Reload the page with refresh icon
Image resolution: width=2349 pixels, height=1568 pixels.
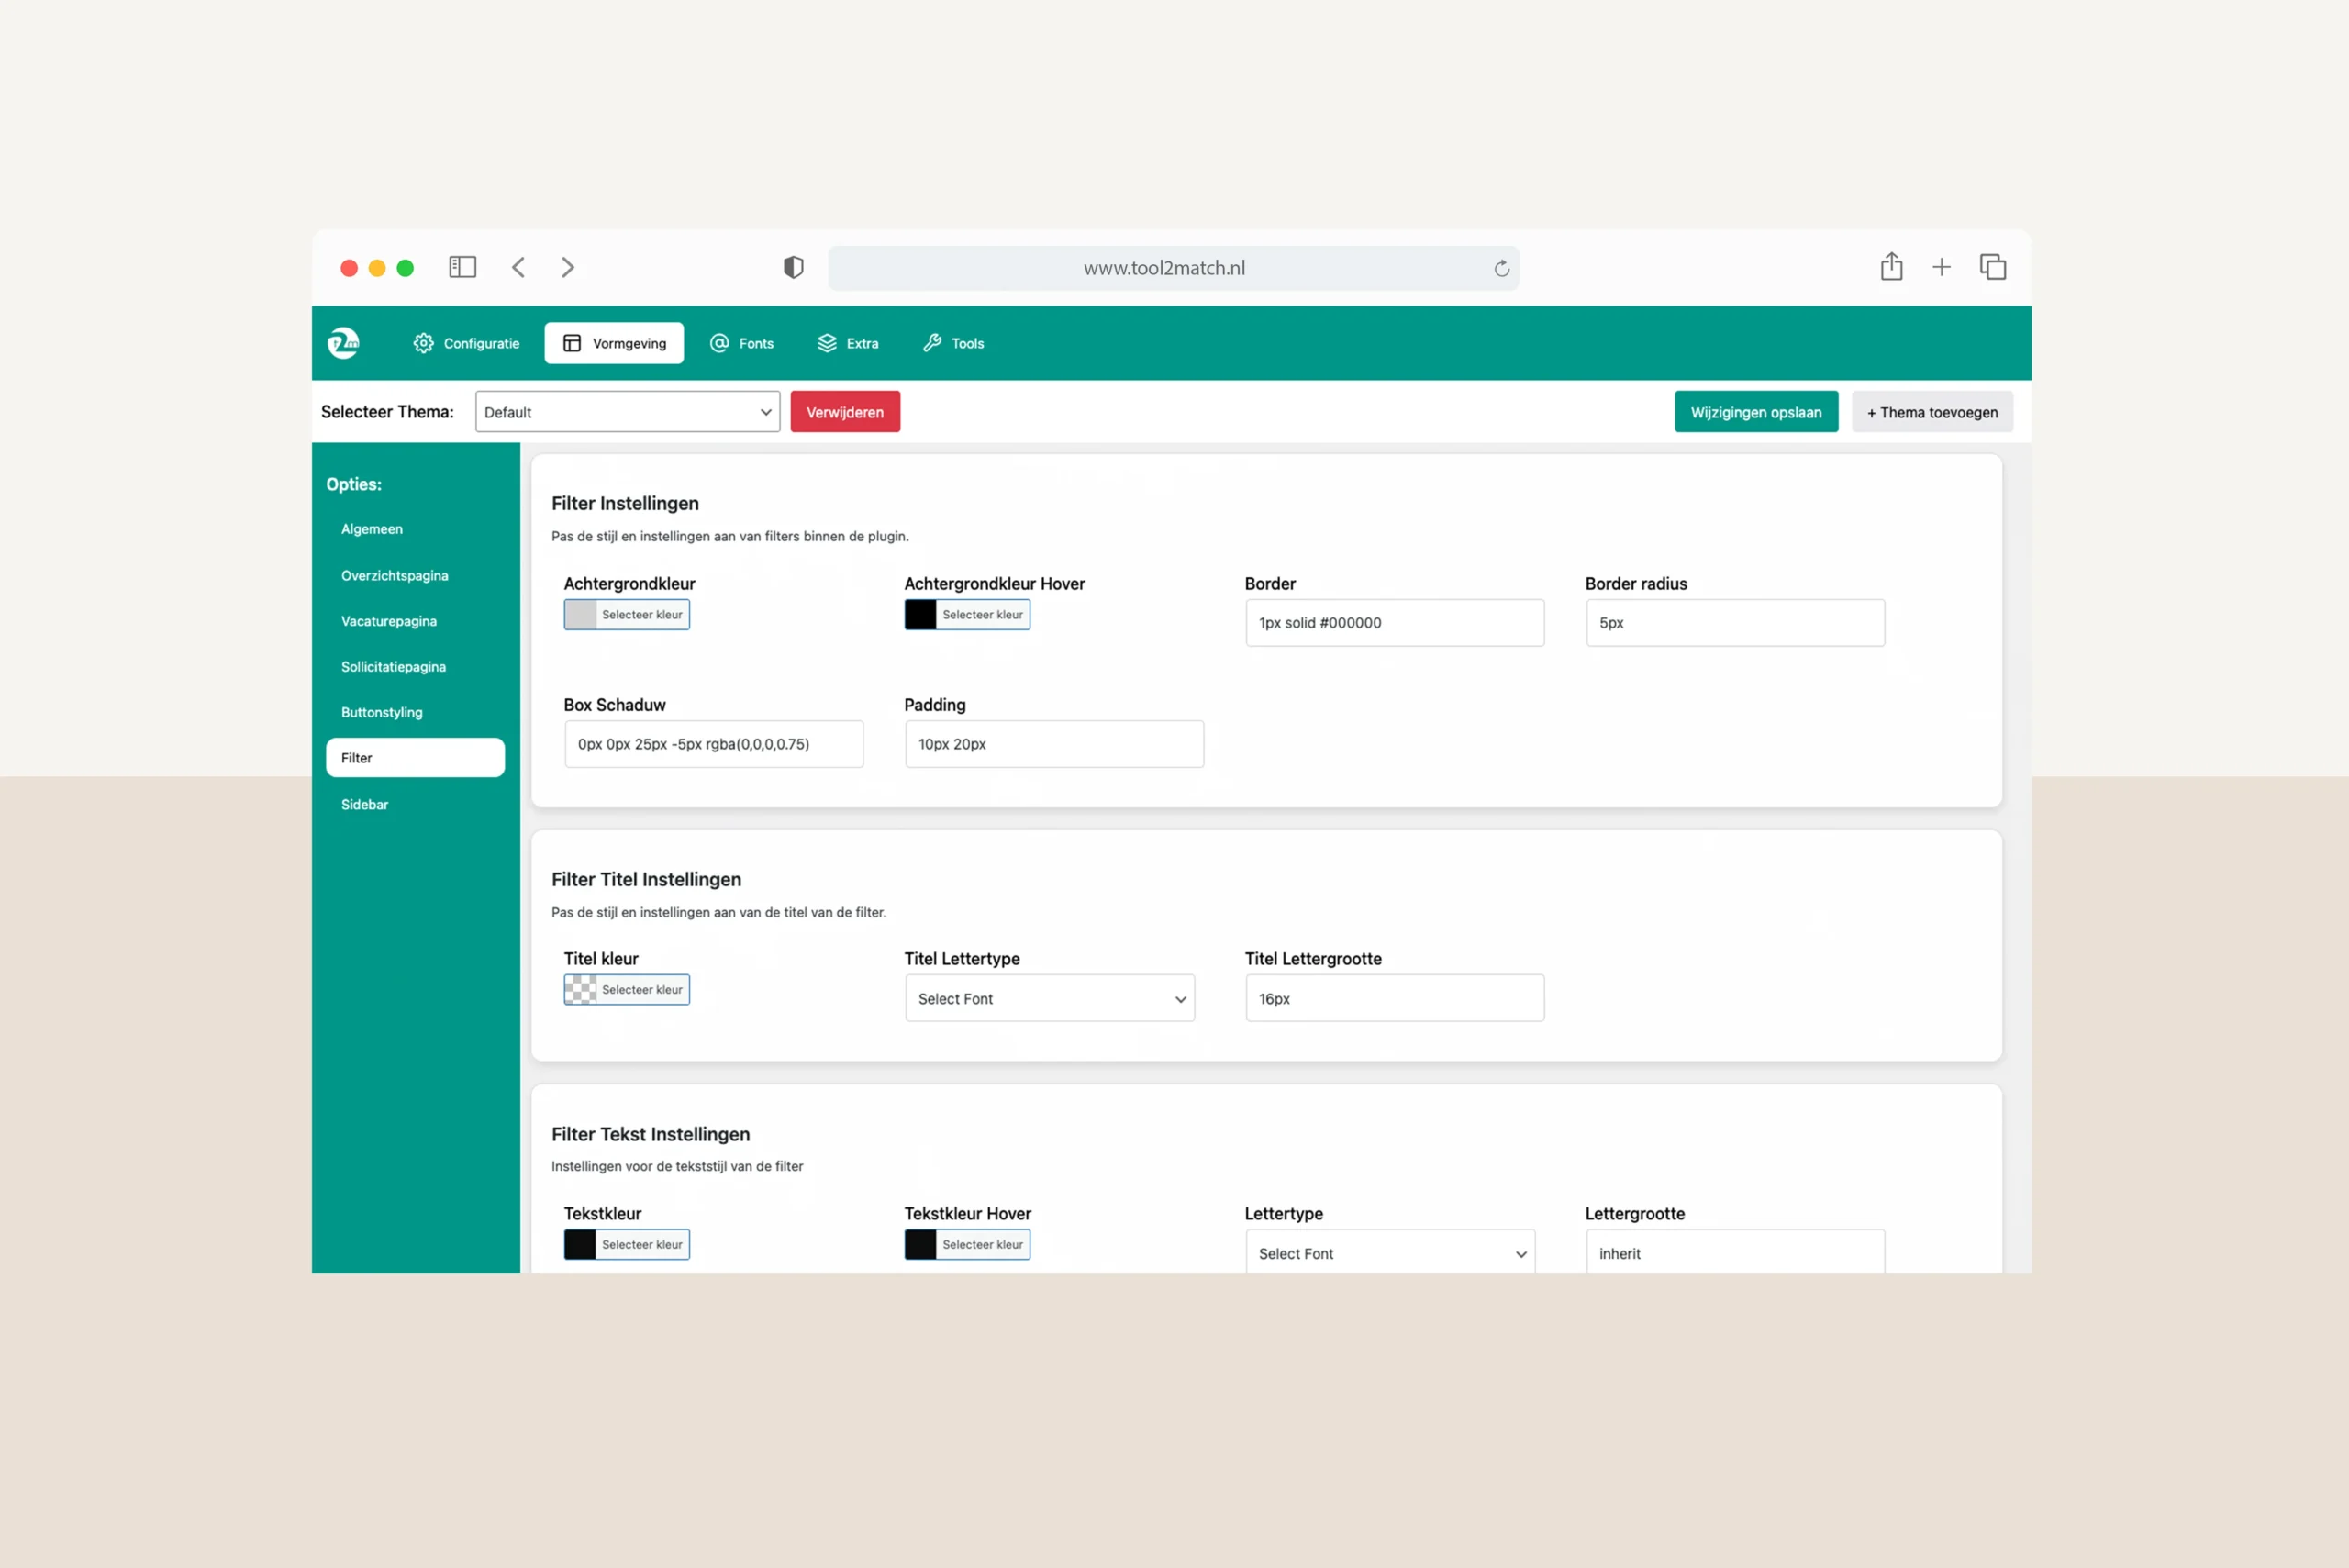pyautogui.click(x=1501, y=268)
